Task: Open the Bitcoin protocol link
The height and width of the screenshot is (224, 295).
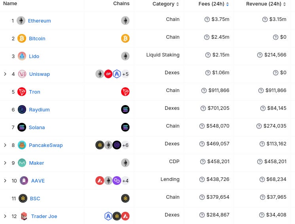Action: pos(37,38)
